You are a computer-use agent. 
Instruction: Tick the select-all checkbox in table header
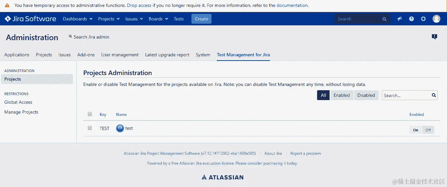tap(90, 114)
